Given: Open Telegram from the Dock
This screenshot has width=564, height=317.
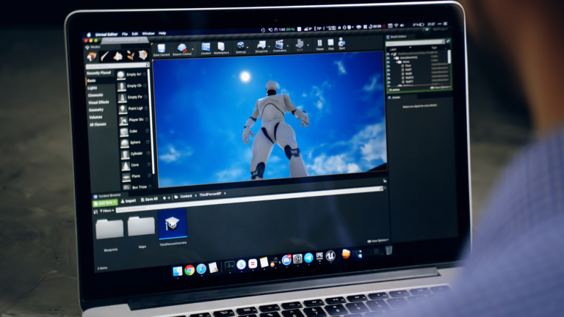Looking at the screenshot, I should coord(308,258).
